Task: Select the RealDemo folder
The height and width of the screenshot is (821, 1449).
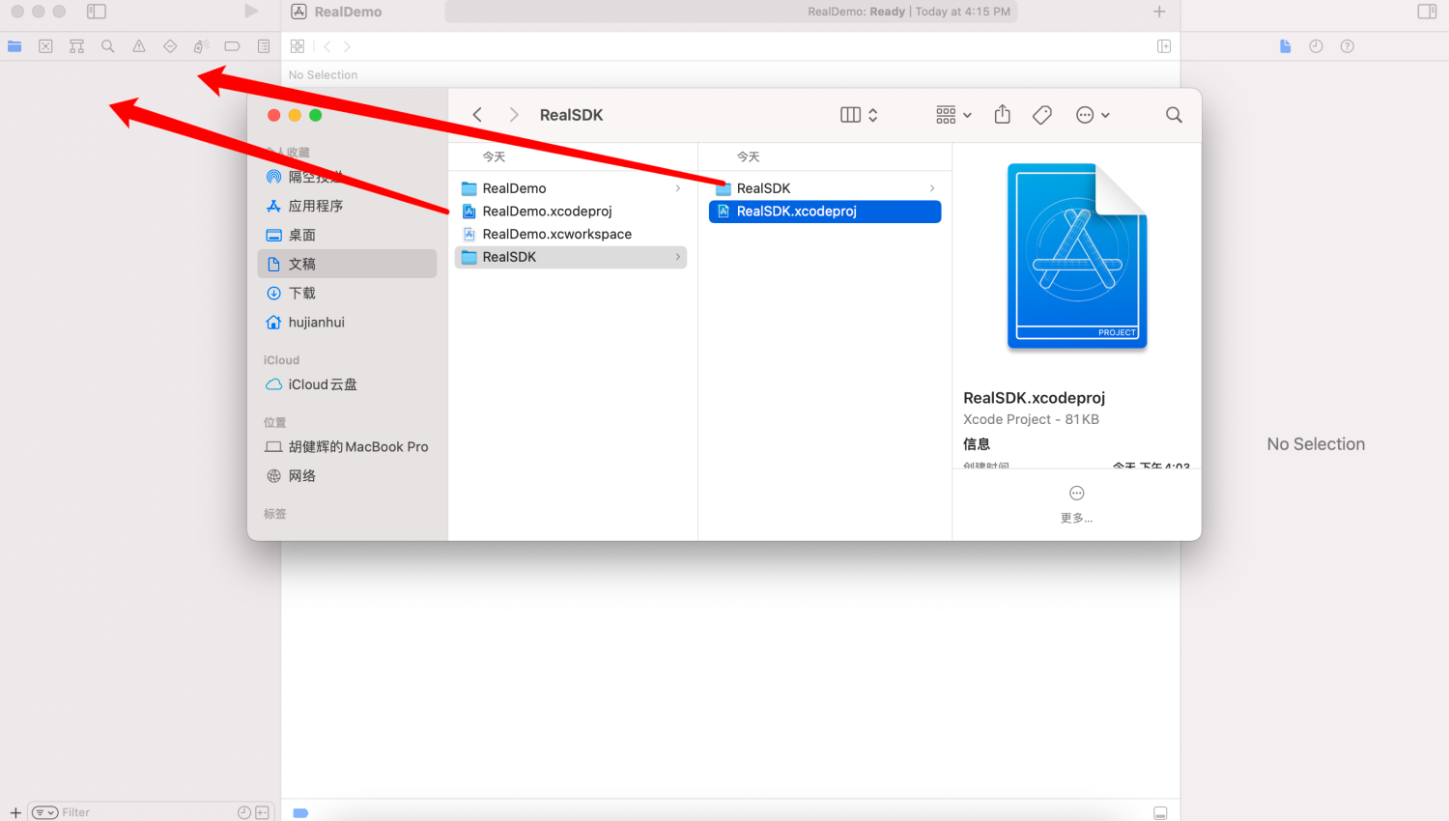Action: 571,188
